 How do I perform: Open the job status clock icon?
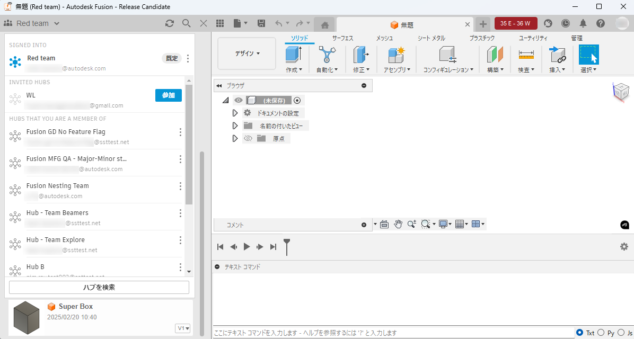[566, 23]
